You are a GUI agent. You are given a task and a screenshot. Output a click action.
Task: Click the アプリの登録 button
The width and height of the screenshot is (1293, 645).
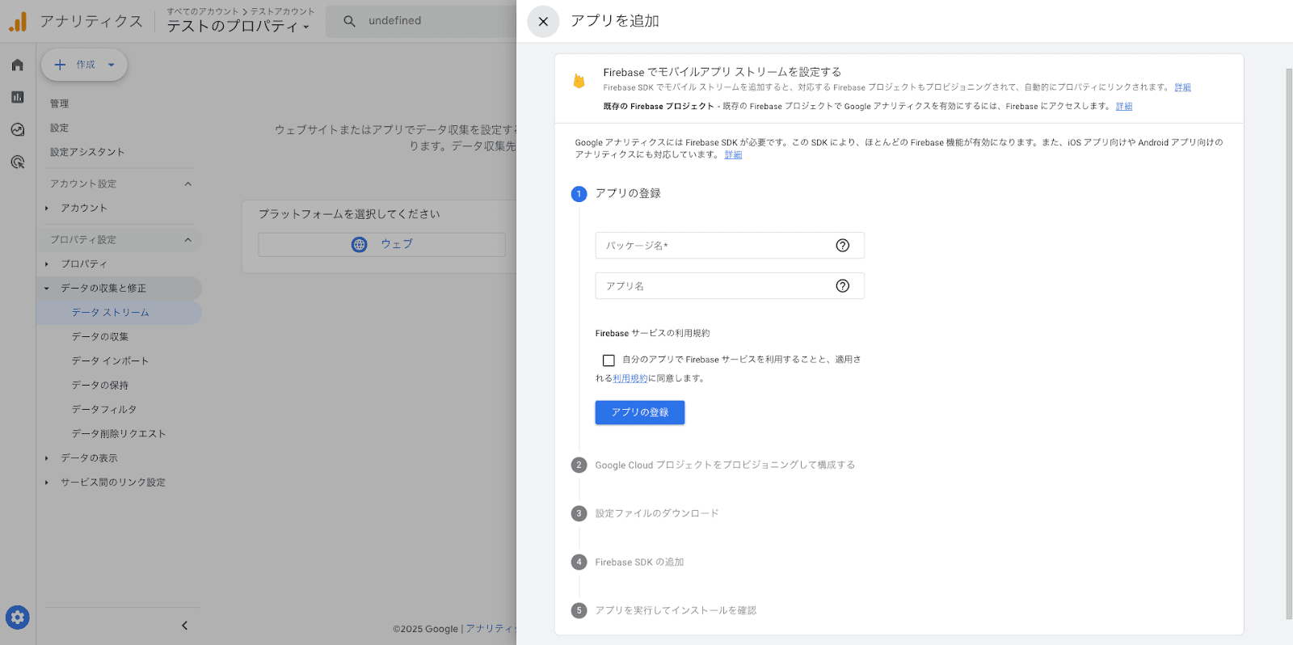(640, 412)
